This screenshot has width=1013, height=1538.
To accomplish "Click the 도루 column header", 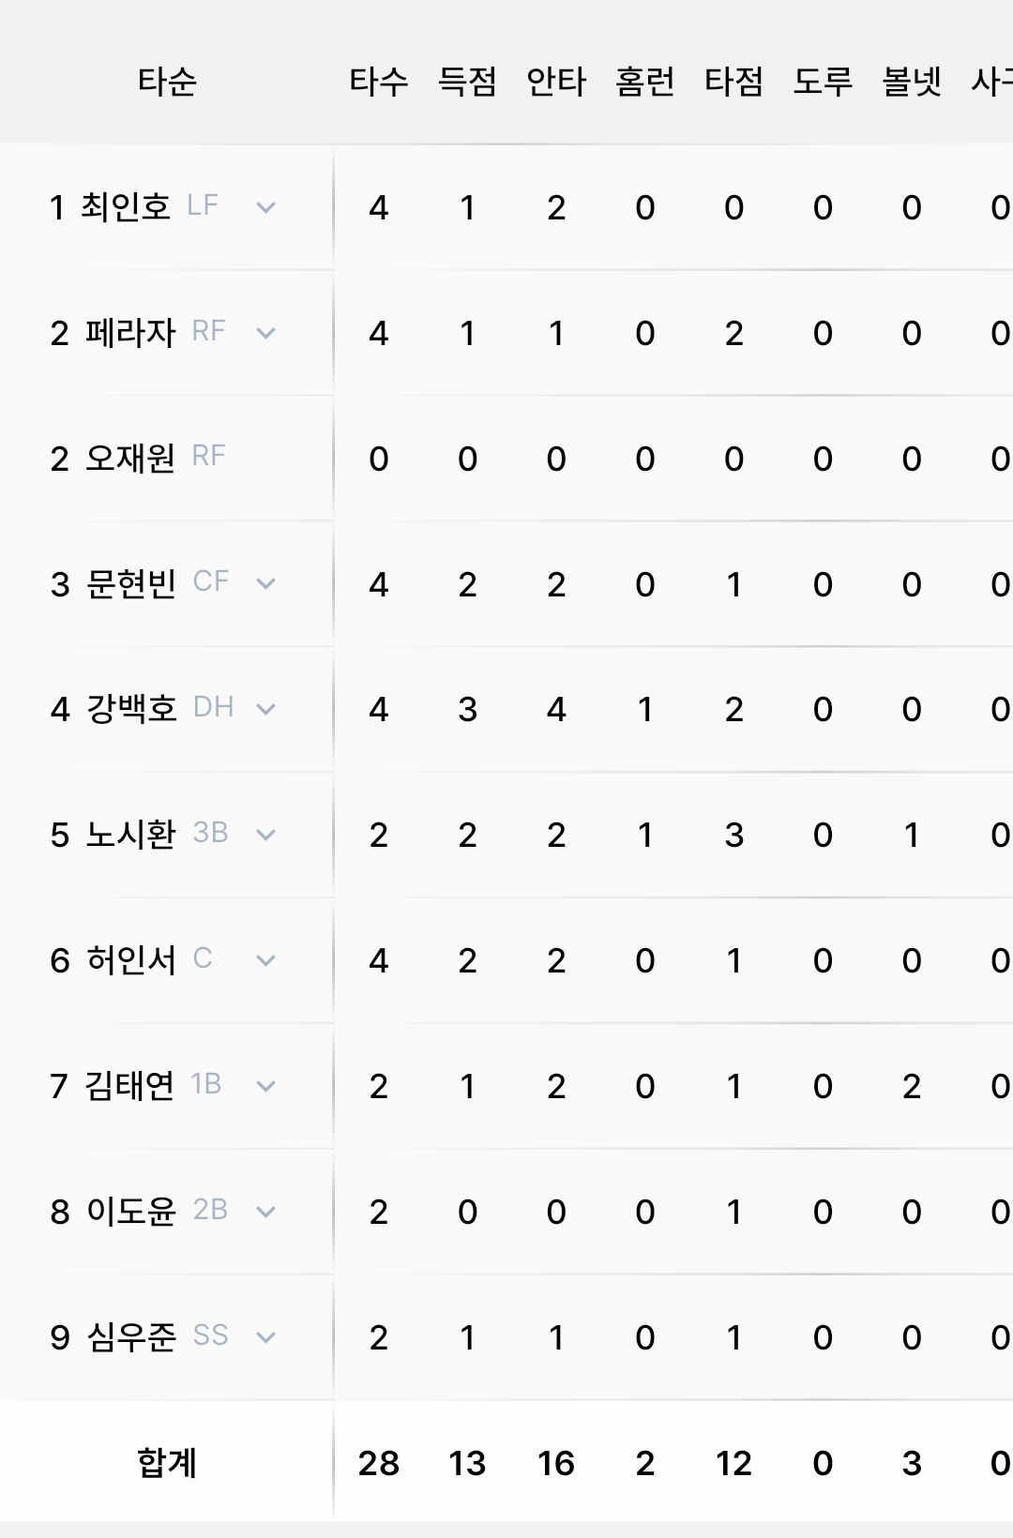I will coord(823,82).
